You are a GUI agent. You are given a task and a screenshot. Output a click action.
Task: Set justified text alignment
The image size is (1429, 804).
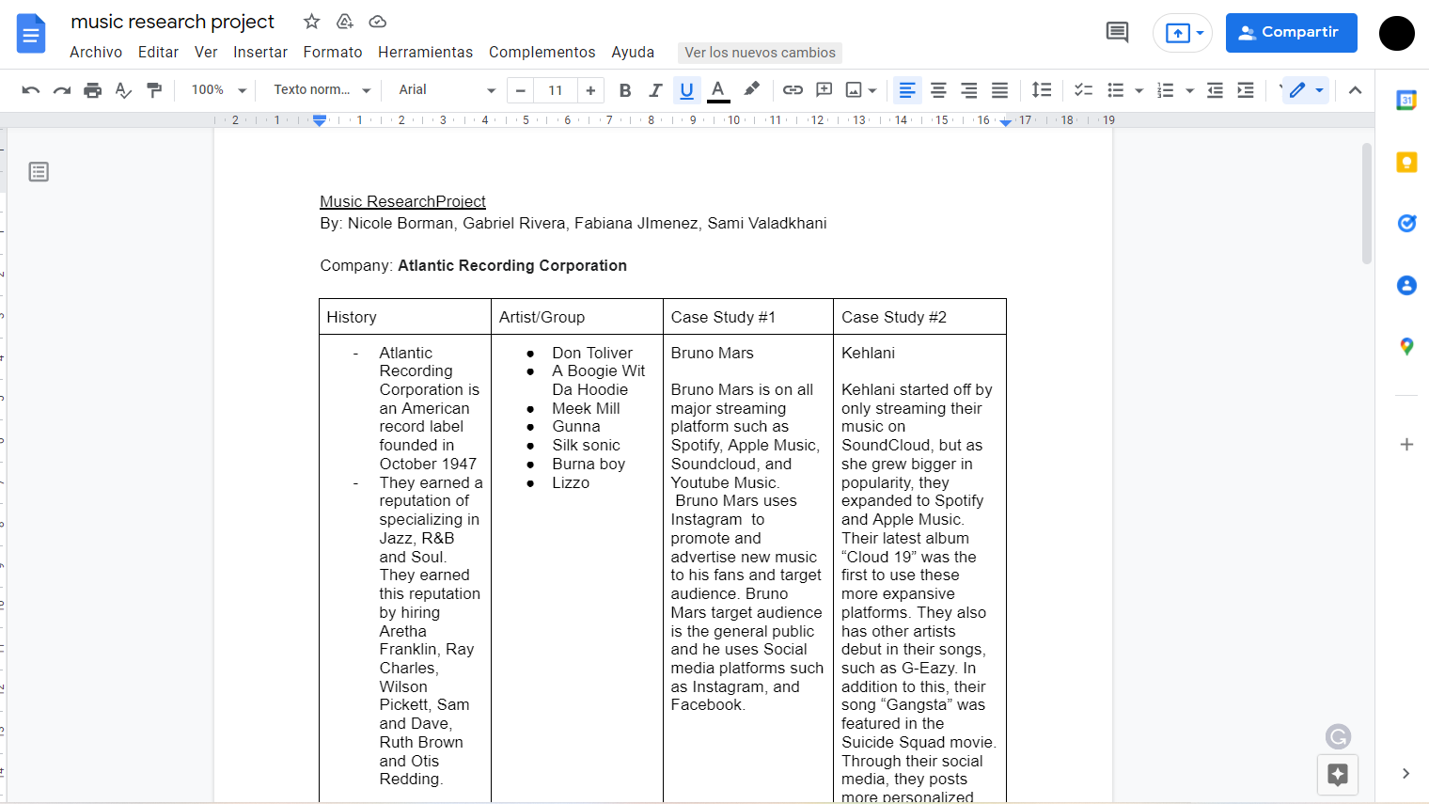[x=999, y=90]
